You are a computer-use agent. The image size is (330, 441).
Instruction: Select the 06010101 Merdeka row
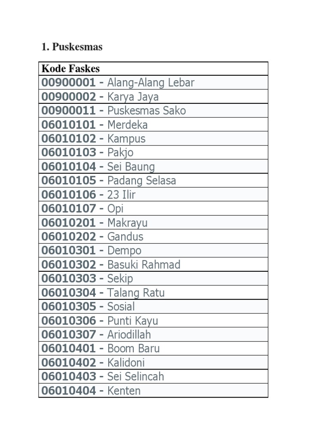[95, 124]
